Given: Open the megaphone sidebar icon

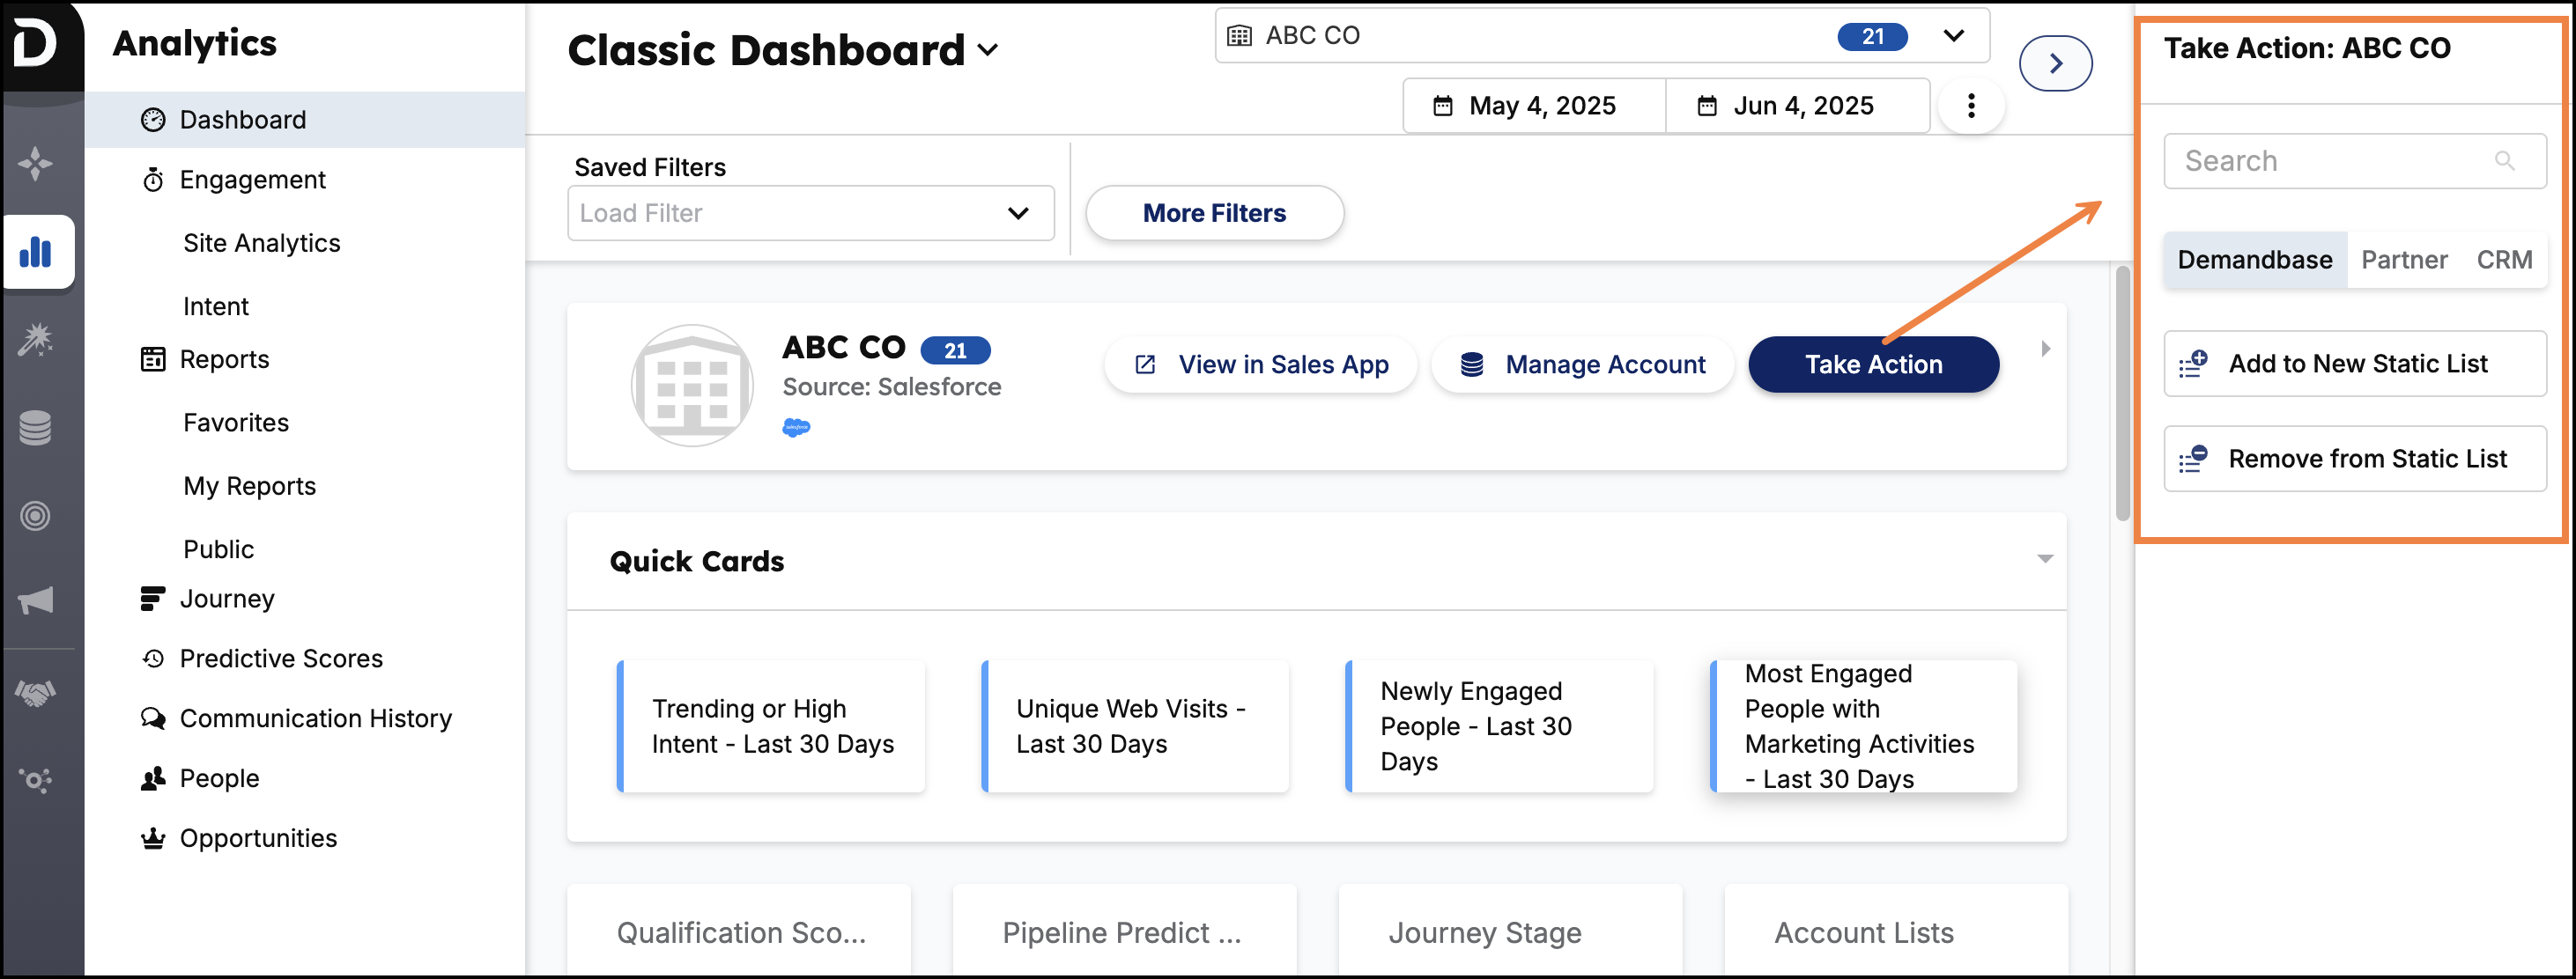Looking at the screenshot, I should (x=36, y=600).
